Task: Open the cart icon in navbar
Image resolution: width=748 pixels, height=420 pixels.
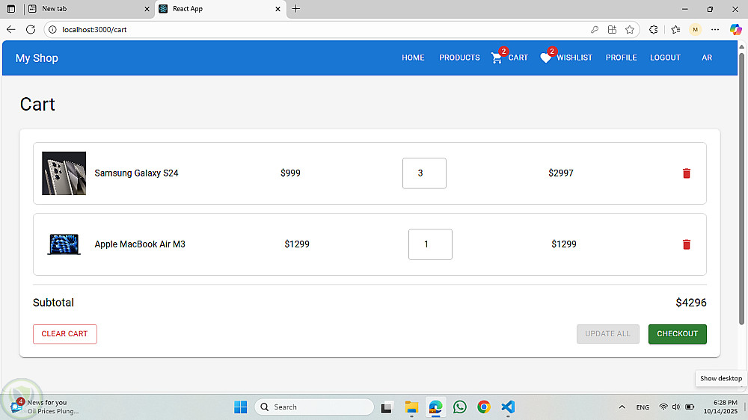Action: click(497, 58)
